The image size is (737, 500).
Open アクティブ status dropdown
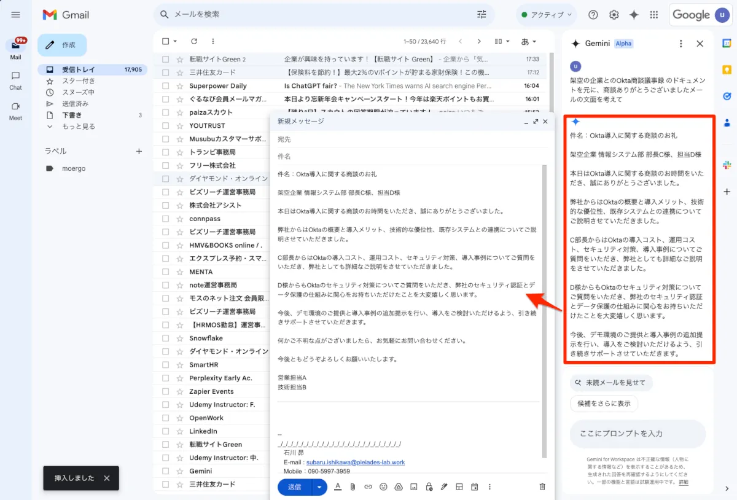pyautogui.click(x=547, y=15)
